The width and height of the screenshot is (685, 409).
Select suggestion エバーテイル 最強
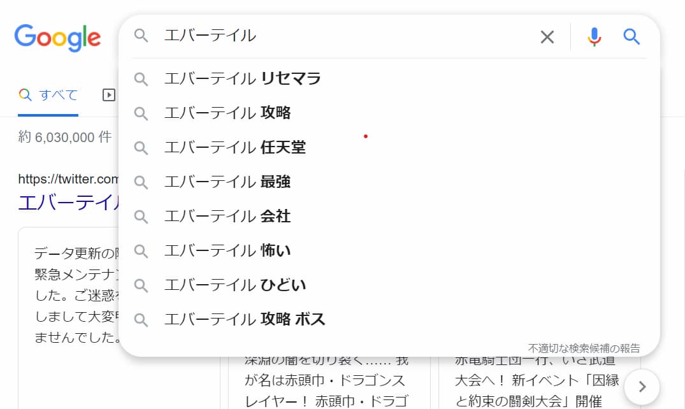390,182
